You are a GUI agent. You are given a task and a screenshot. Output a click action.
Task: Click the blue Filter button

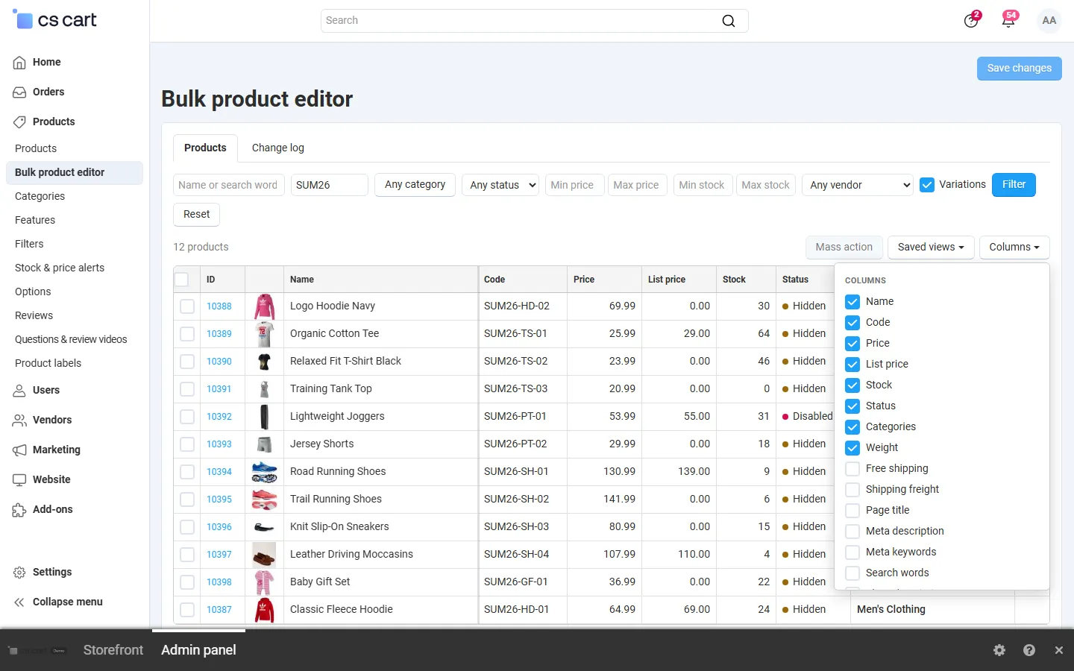pyautogui.click(x=1014, y=185)
